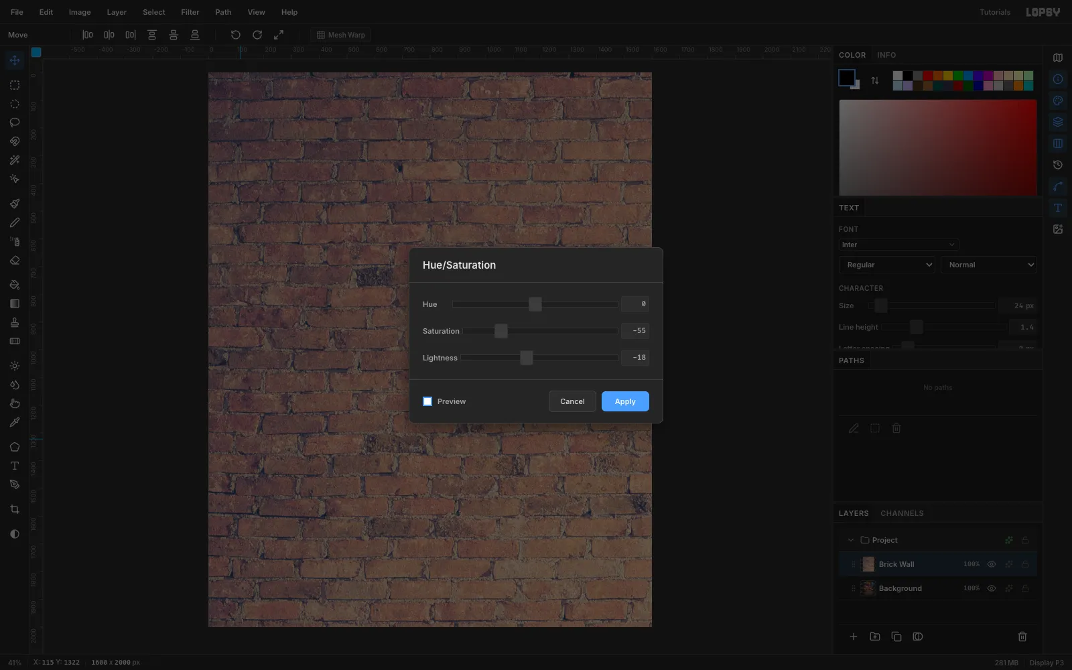Screen dimensions: 1072x670
Task: Open the Layer menu
Action: click(117, 12)
